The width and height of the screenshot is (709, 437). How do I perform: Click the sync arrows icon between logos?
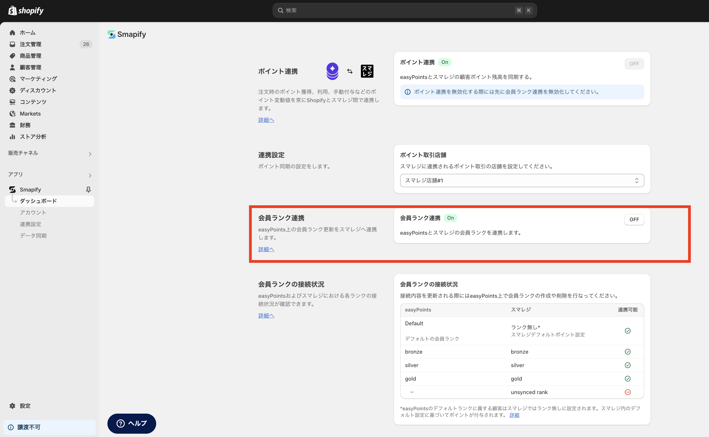click(350, 71)
